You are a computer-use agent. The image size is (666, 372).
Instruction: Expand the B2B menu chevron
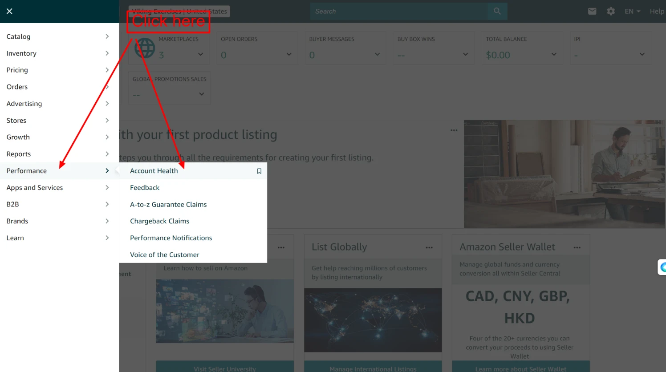(107, 204)
